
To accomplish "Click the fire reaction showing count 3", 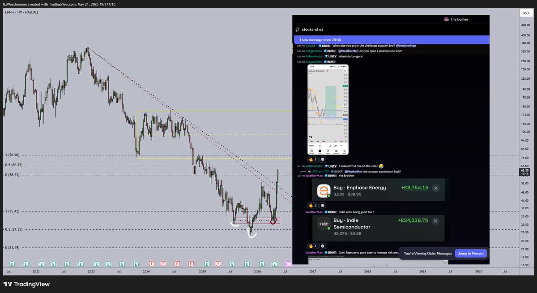I will [x=313, y=205].
